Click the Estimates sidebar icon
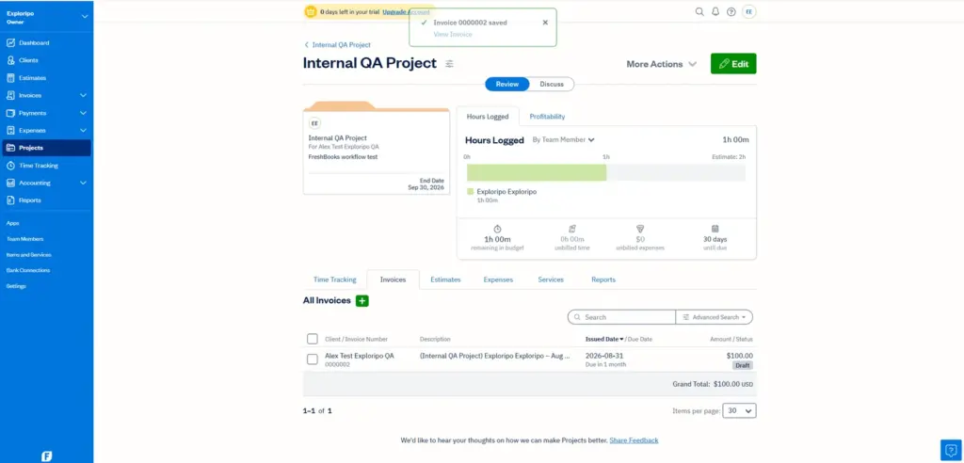 (x=10, y=78)
